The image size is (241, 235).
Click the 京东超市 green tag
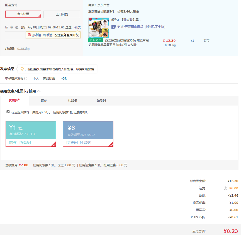(x=96, y=40)
